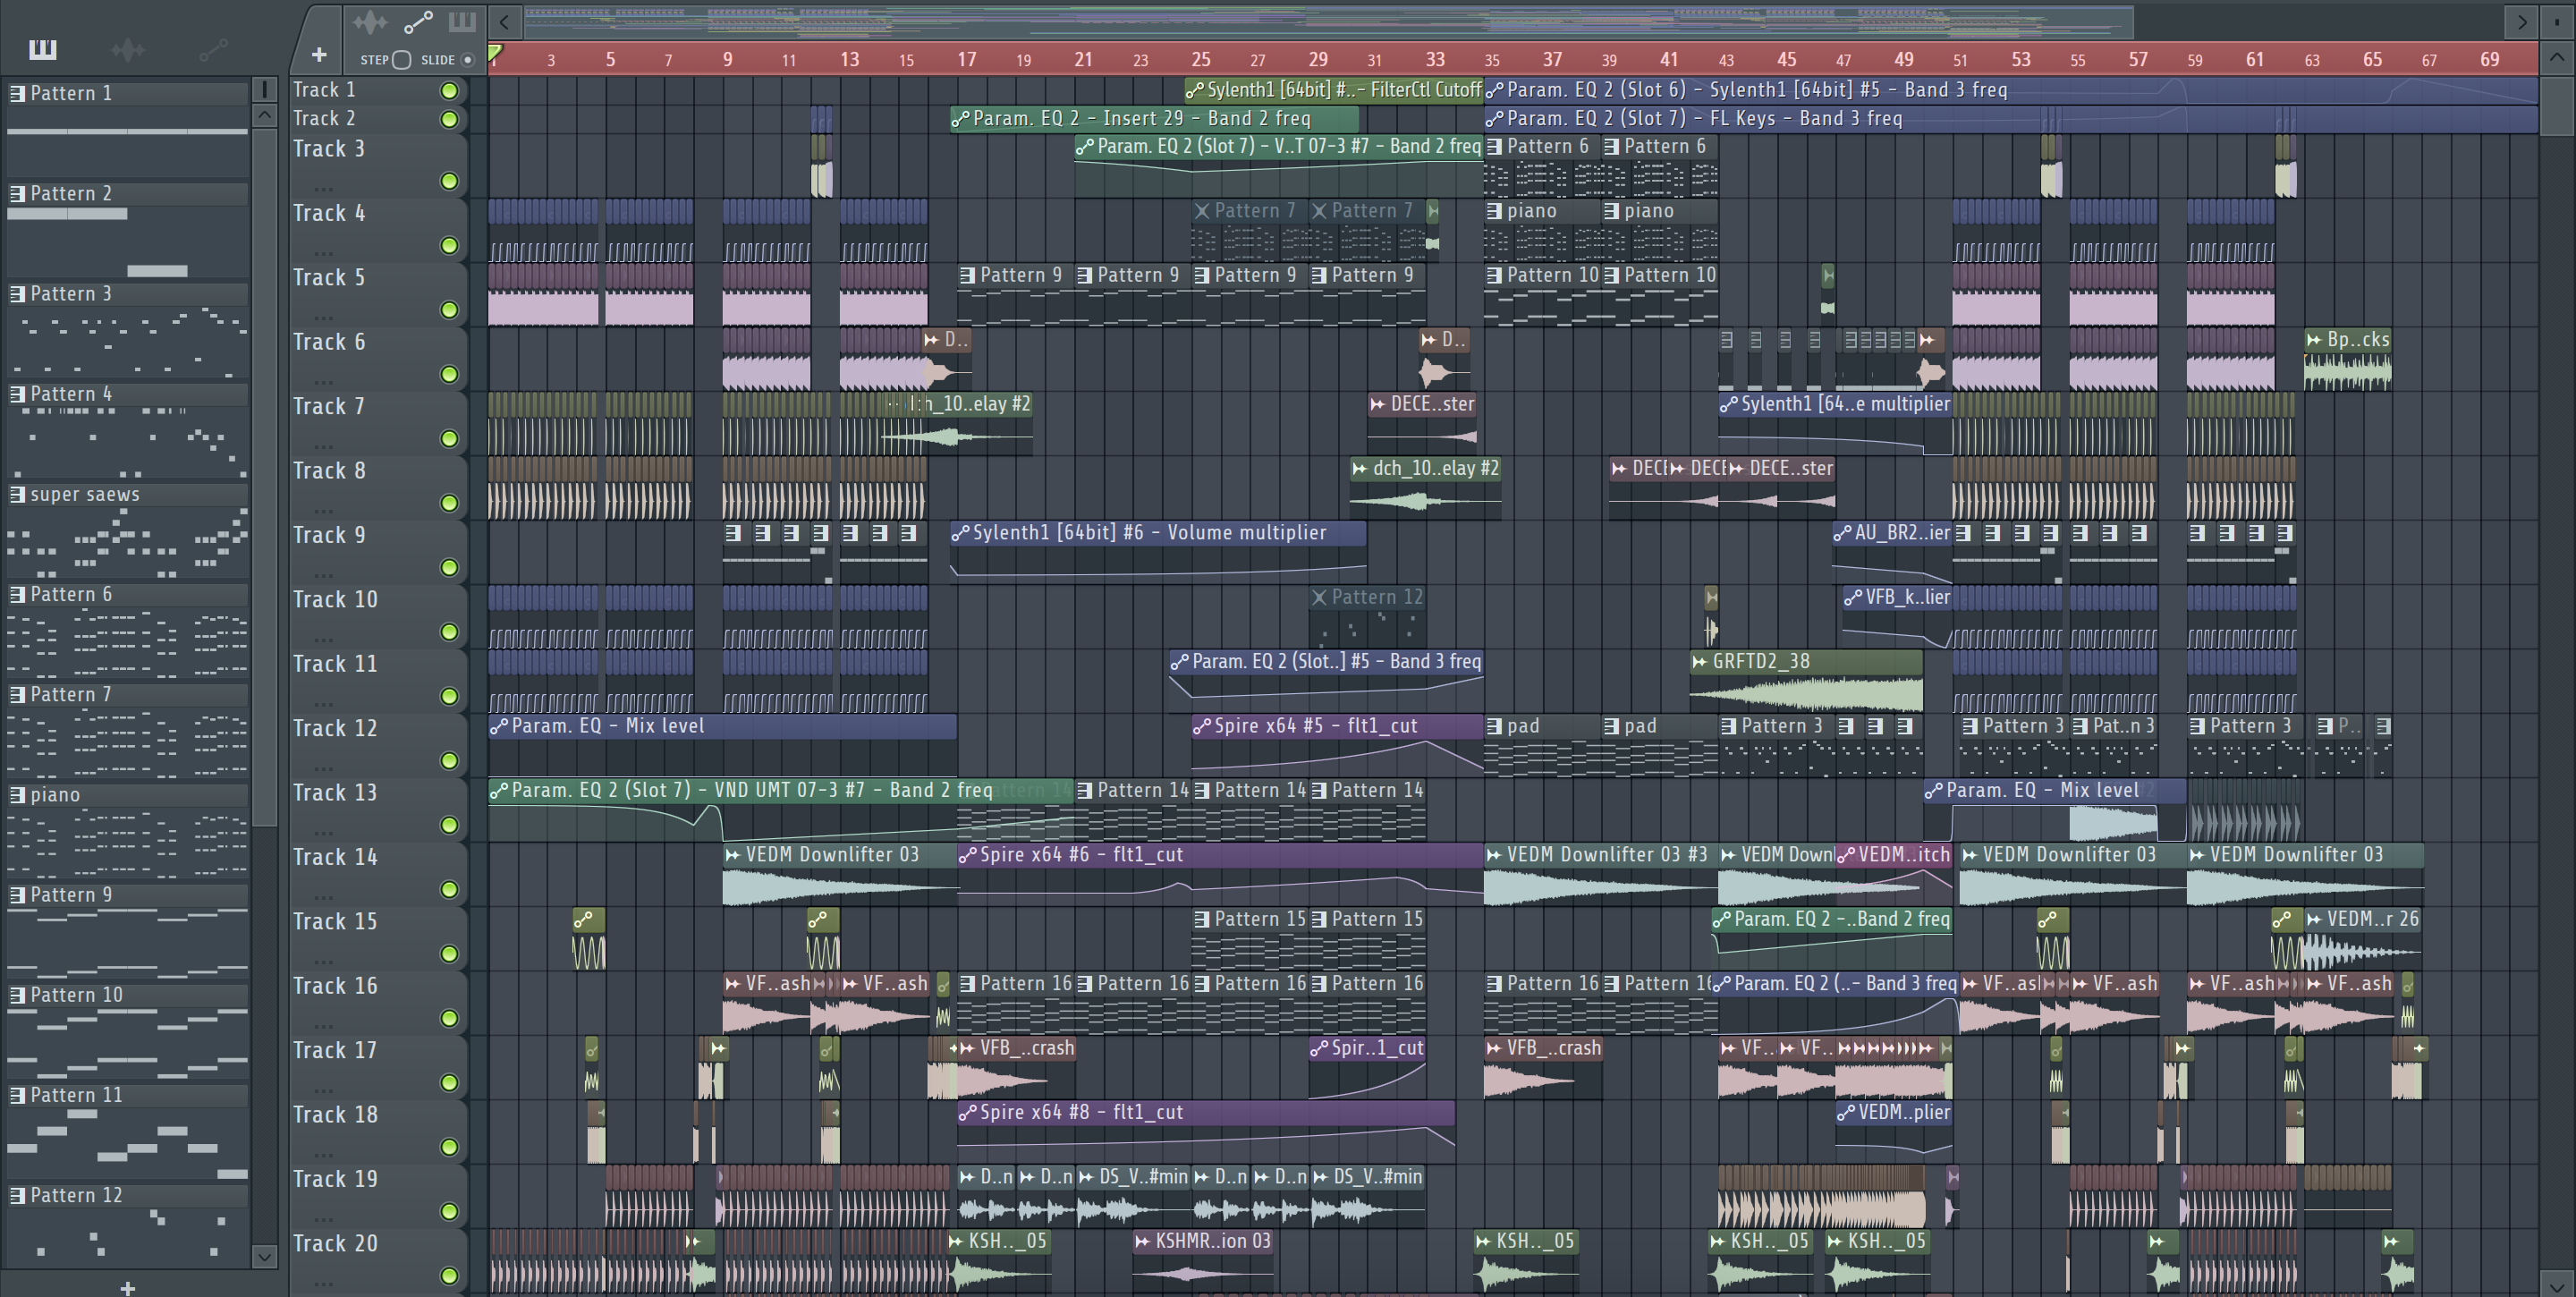2576x1297 pixels.
Task: Select the VEDM Downlifter 03 #3 clip
Action: [x=1600, y=874]
